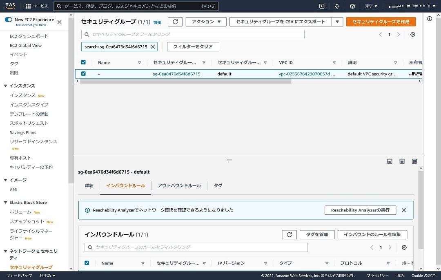The width and height of the screenshot is (441, 280).
Task: Open the 東京 region selector
Action: (371, 6)
